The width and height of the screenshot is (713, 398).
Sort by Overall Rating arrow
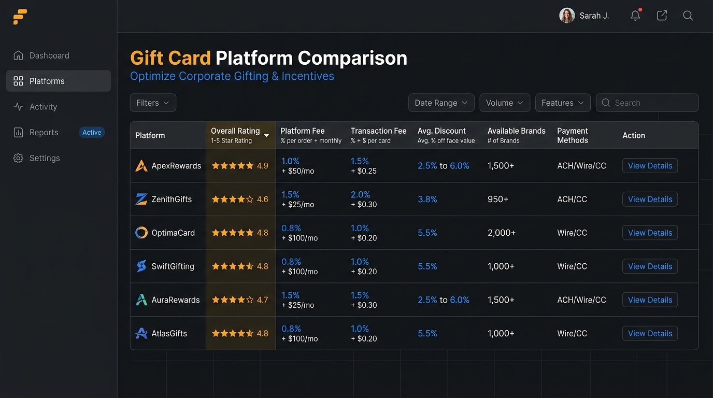266,136
